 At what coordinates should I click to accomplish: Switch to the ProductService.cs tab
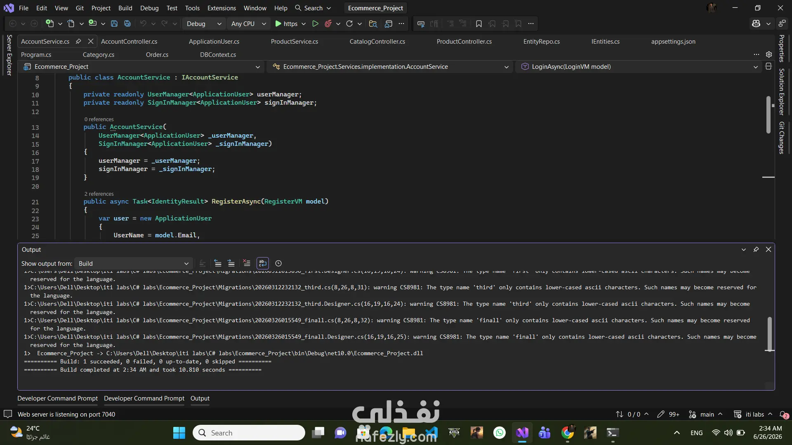point(295,41)
